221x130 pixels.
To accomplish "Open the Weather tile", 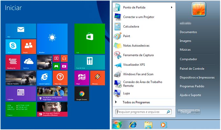I will (x=52, y=39).
